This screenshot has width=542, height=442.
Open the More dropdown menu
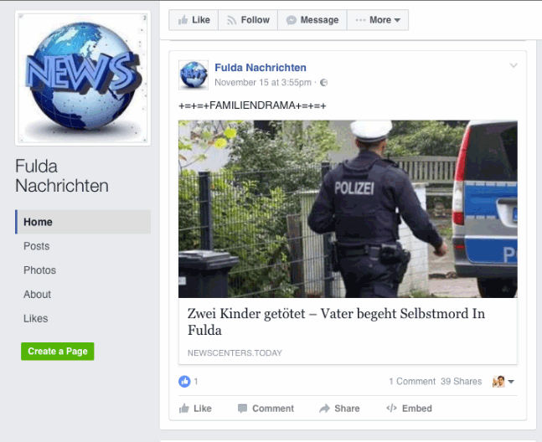378,20
